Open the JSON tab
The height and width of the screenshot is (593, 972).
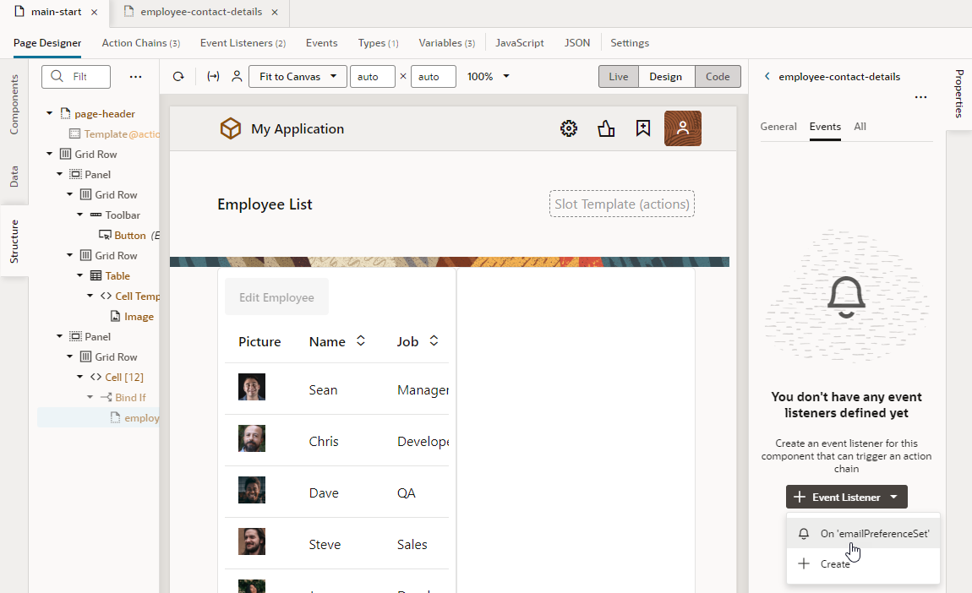pyautogui.click(x=577, y=43)
